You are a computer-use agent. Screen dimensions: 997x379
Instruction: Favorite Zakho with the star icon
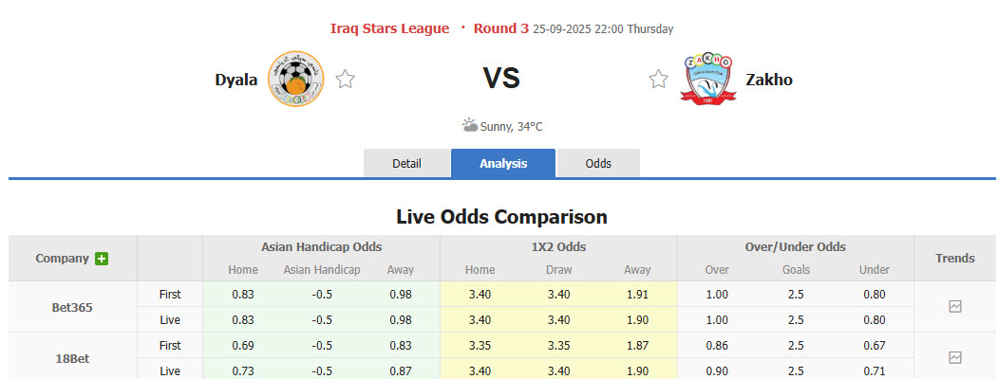(x=658, y=80)
